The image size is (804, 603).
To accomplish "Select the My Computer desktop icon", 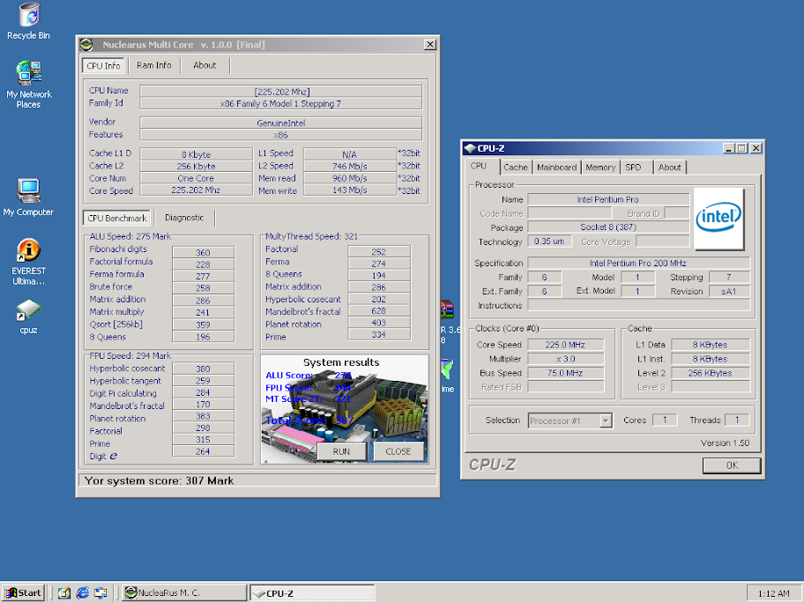I will pyautogui.click(x=28, y=190).
